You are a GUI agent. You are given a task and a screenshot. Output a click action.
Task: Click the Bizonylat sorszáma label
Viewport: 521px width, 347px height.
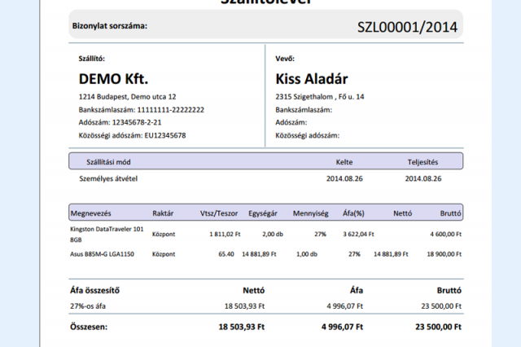pyautogui.click(x=110, y=26)
